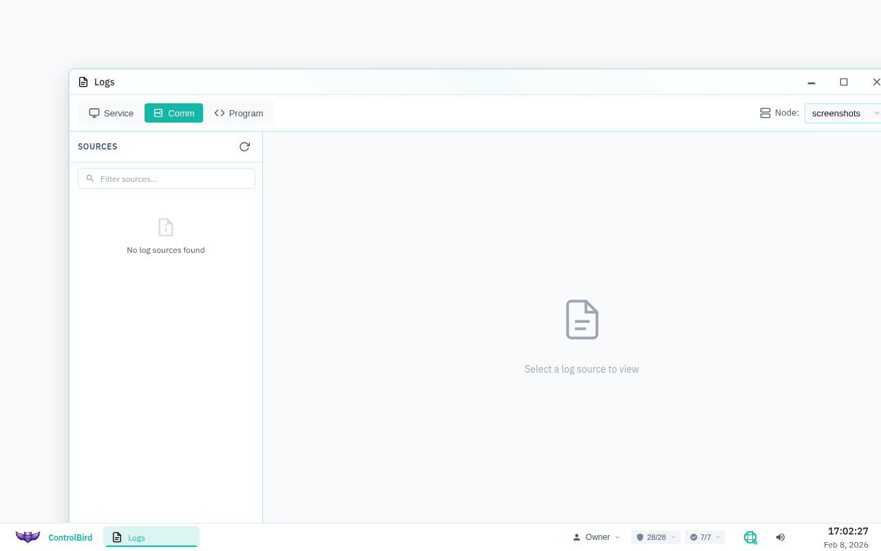The image size is (881, 551).
Task: Open the Node dropdown showing screenshots
Action: click(843, 113)
